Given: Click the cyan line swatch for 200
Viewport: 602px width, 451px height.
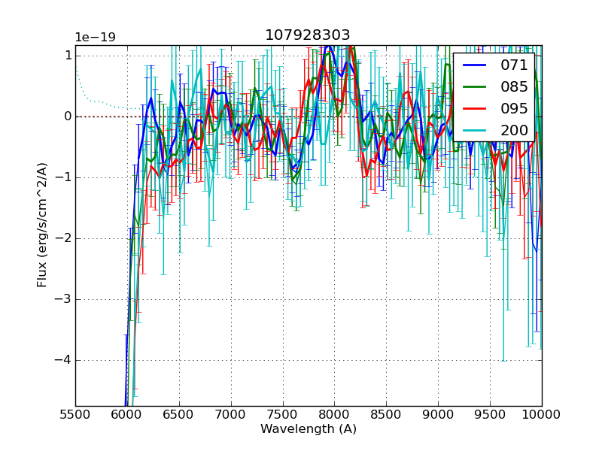Looking at the screenshot, I should click(x=475, y=130).
